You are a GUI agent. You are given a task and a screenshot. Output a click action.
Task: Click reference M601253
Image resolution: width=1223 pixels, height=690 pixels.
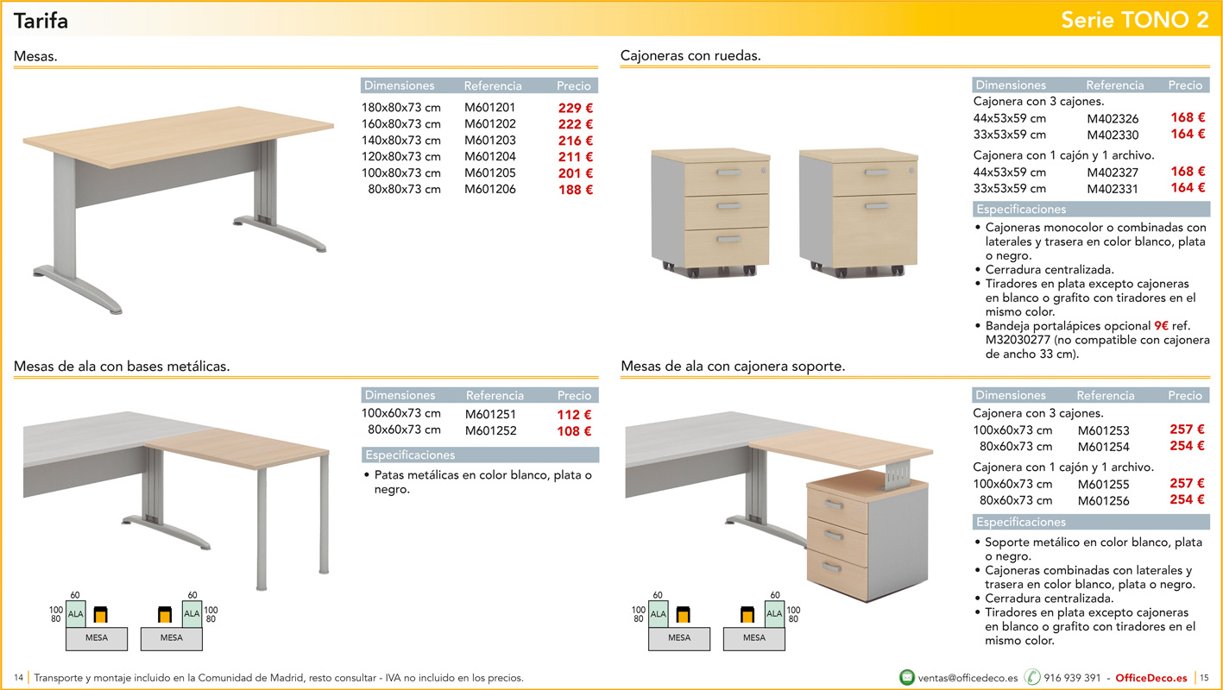(x=1103, y=430)
